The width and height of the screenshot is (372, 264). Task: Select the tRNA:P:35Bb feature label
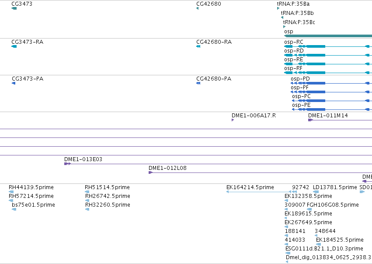tap(297, 13)
